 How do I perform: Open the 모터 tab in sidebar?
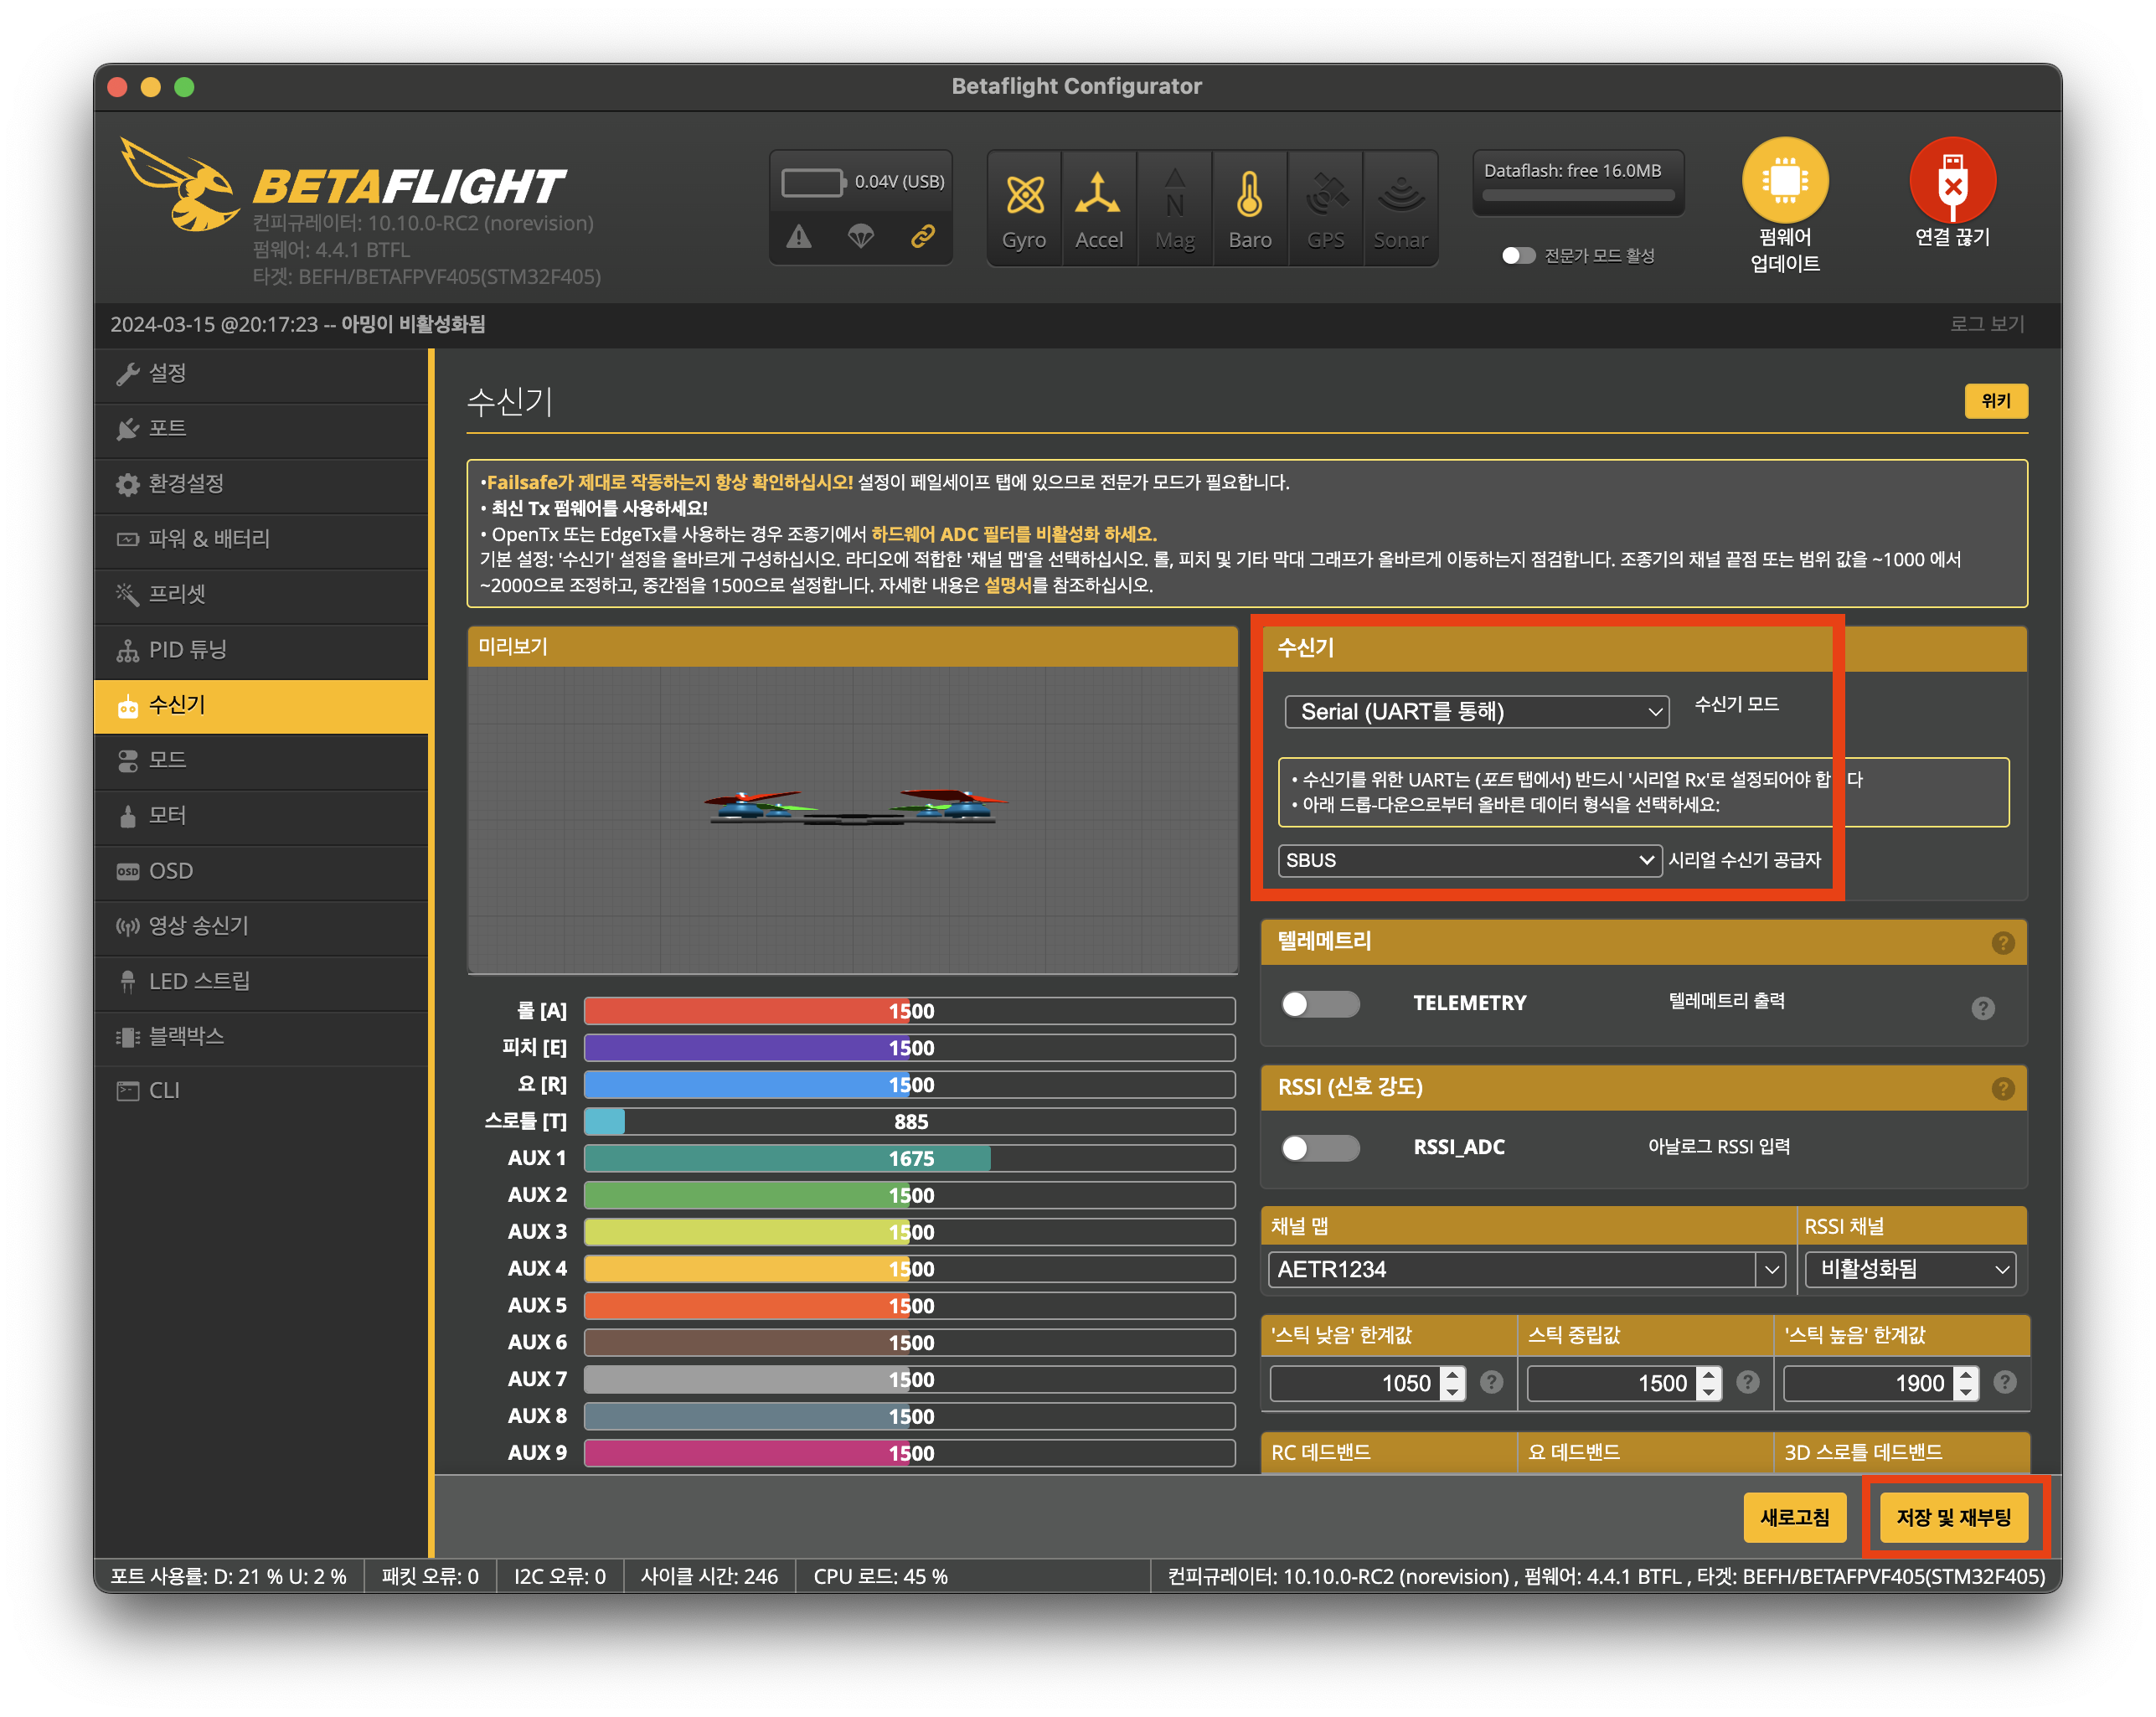(x=167, y=815)
